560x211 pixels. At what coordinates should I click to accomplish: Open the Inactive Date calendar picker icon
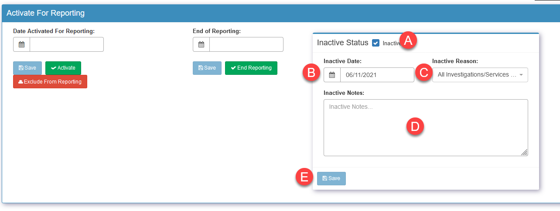coord(332,75)
